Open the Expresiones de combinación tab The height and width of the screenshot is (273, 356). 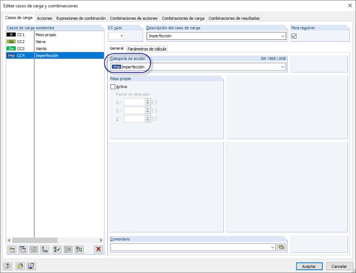click(81, 18)
